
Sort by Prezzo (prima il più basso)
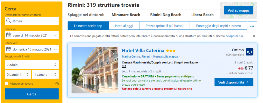click(x=165, y=26)
